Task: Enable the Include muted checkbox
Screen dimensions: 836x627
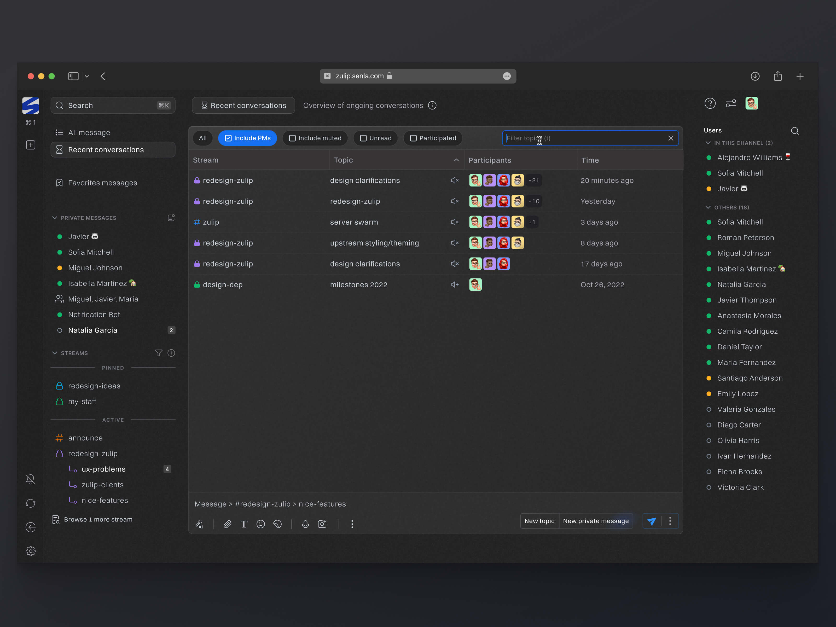Action: click(x=292, y=138)
